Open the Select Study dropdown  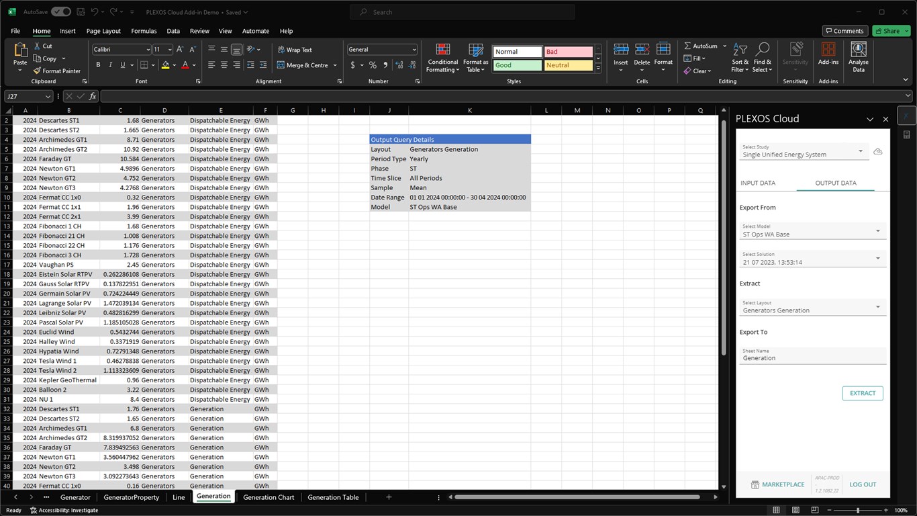[861, 151]
